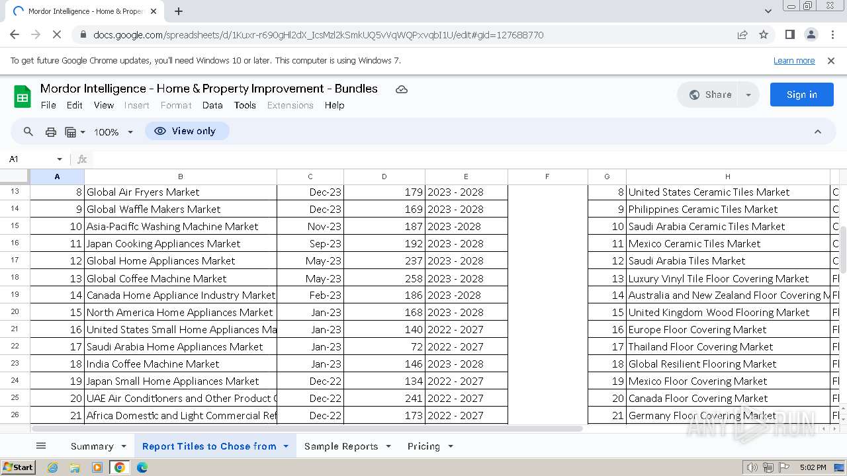Open the Learn more link
The height and width of the screenshot is (476, 847).
(x=794, y=60)
